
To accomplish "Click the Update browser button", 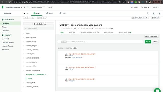I will (157, 2).
